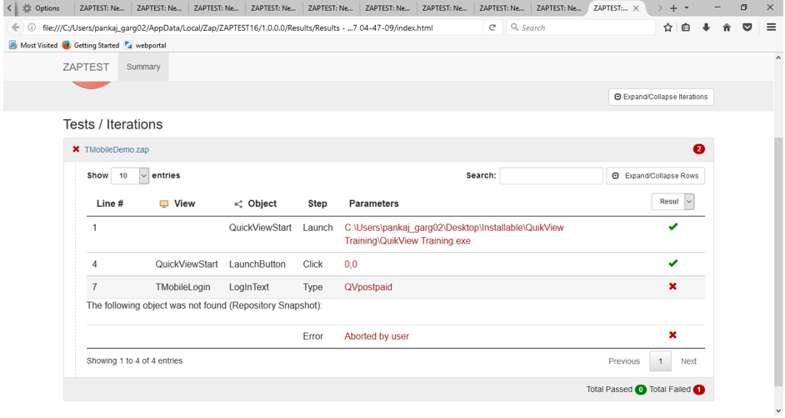Screen dimensions: 785x418
Task: Click the browser Search box
Action: (581, 28)
